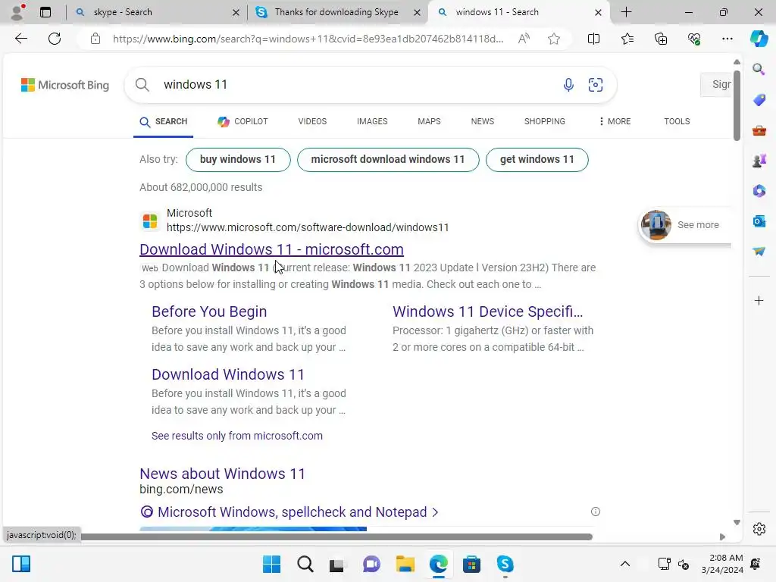This screenshot has height=582, width=776.
Task: Open sidebar Shopping tag icon
Action: point(759,100)
